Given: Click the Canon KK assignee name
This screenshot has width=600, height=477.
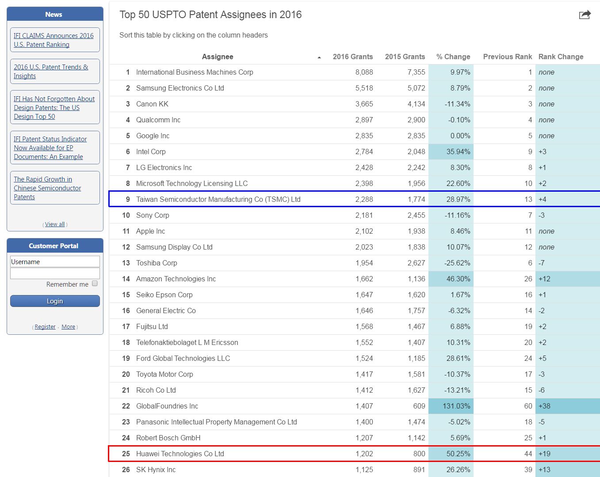Looking at the screenshot, I should (152, 104).
